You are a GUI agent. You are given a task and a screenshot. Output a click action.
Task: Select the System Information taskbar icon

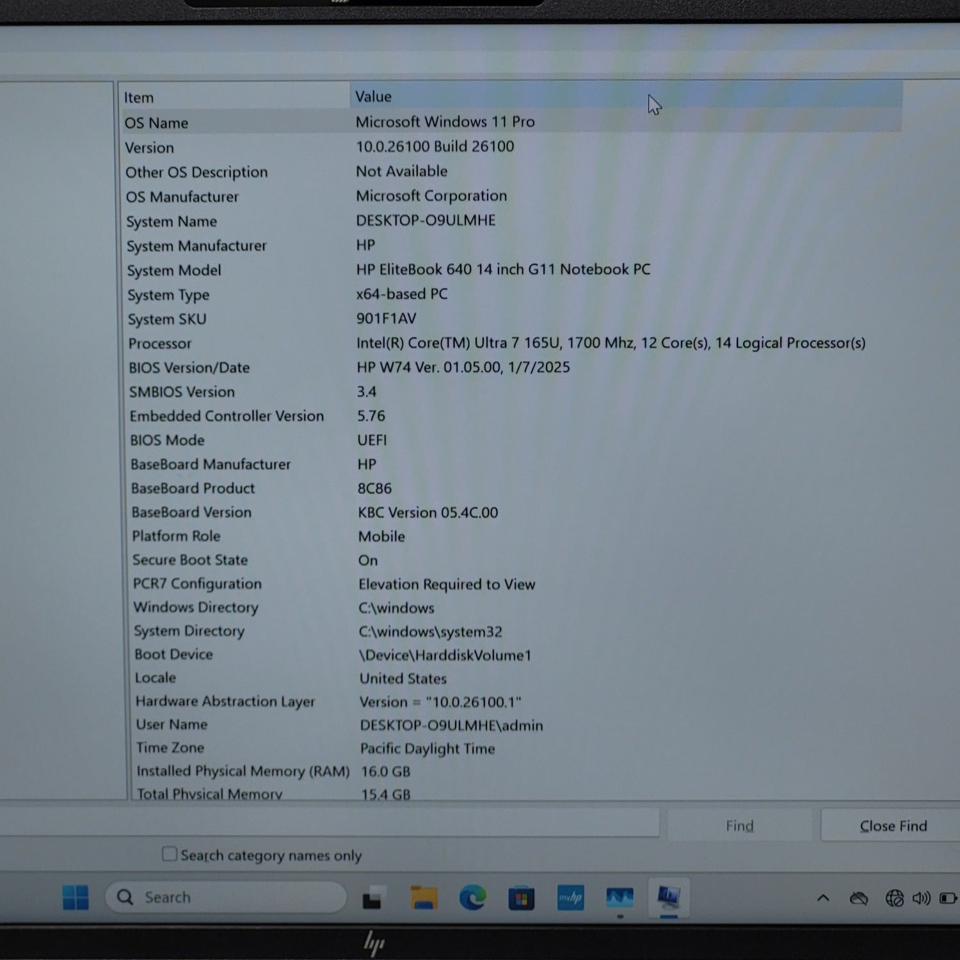point(669,897)
